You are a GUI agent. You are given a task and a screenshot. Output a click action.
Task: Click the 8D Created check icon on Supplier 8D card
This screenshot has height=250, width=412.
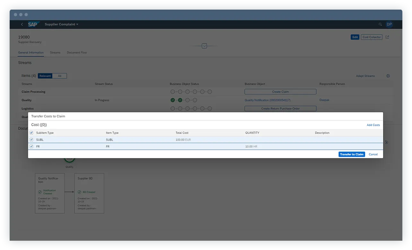[79, 192]
